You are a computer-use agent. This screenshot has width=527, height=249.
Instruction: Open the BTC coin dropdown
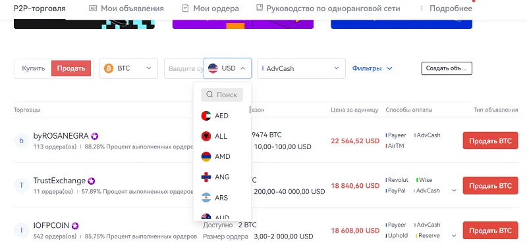(x=128, y=68)
